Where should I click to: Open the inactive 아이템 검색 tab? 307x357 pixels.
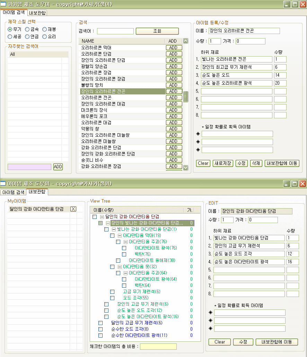coord(13,192)
